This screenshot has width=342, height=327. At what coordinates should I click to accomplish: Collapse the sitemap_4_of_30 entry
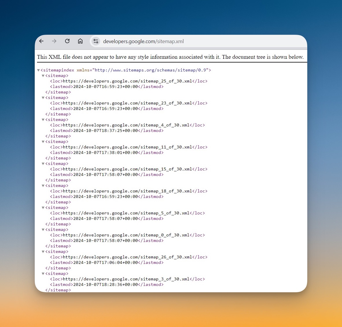pyautogui.click(x=43, y=120)
